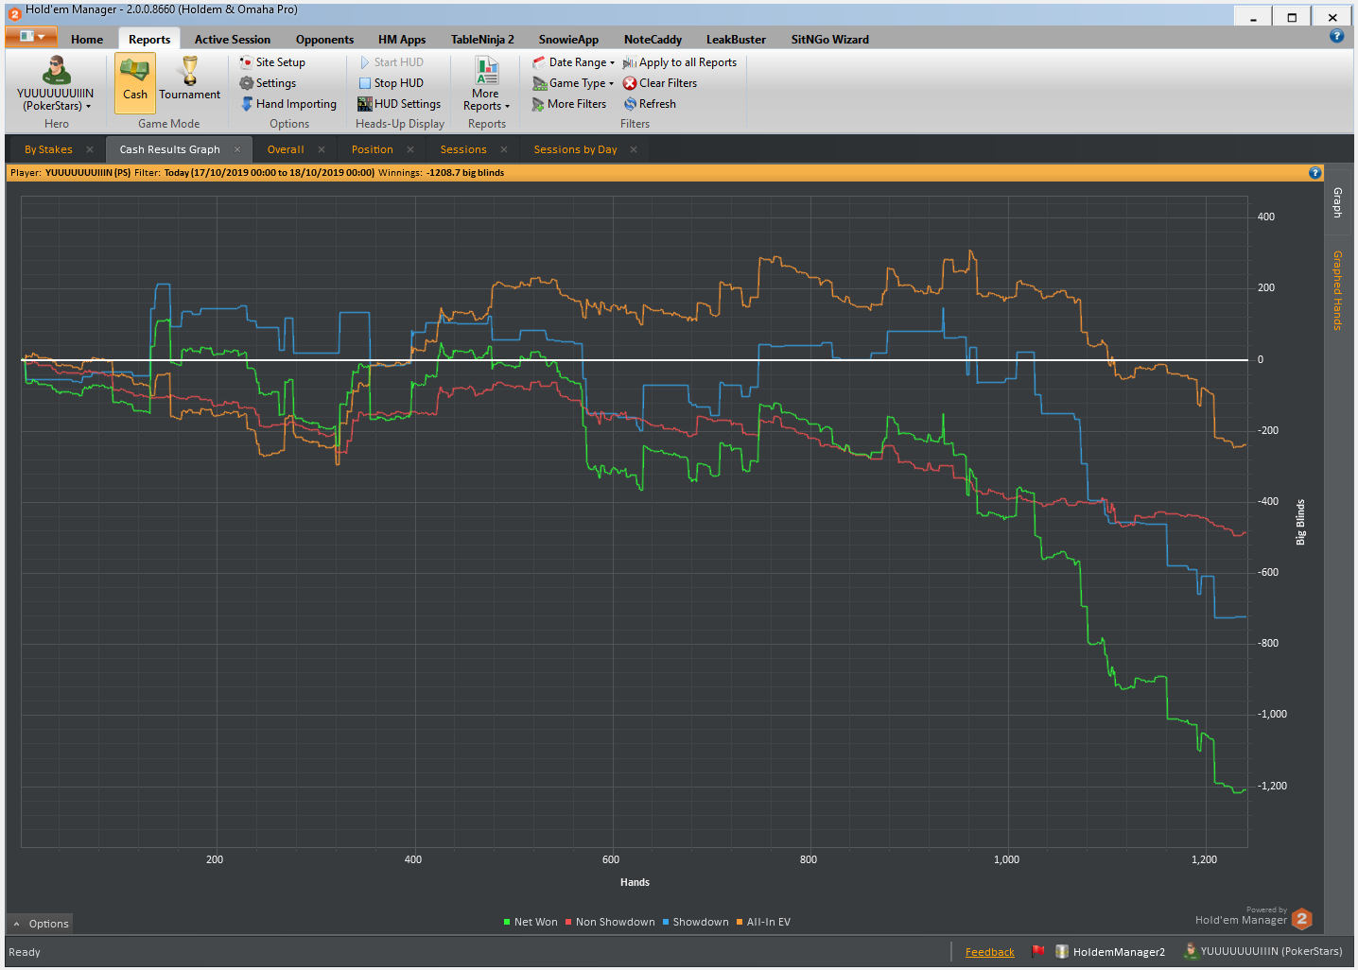Open the application menu button
The height and width of the screenshot is (970, 1358).
coord(31,37)
